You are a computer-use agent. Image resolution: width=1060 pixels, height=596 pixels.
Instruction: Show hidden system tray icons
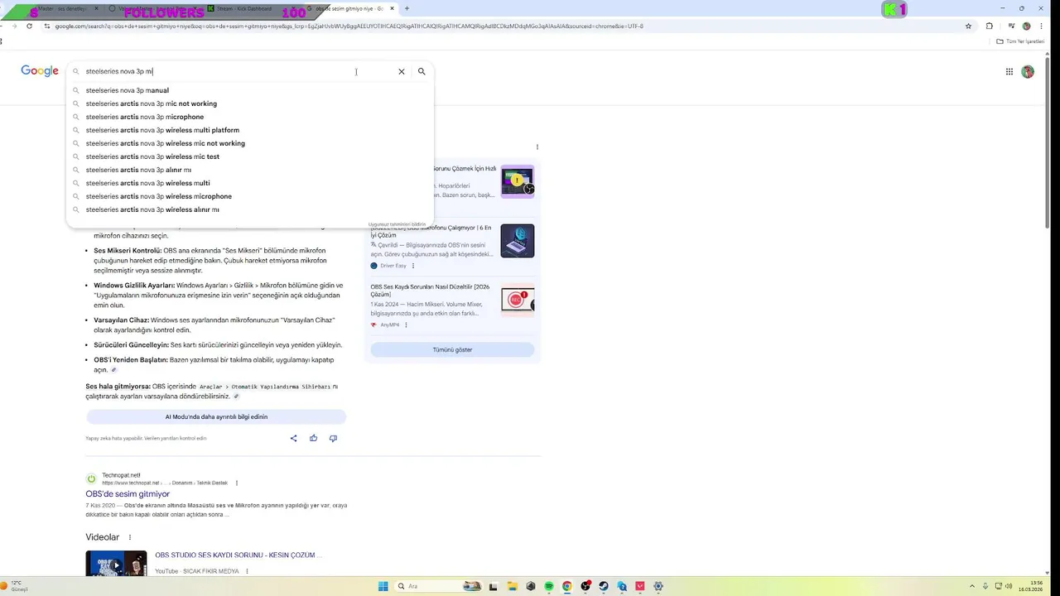(974, 586)
